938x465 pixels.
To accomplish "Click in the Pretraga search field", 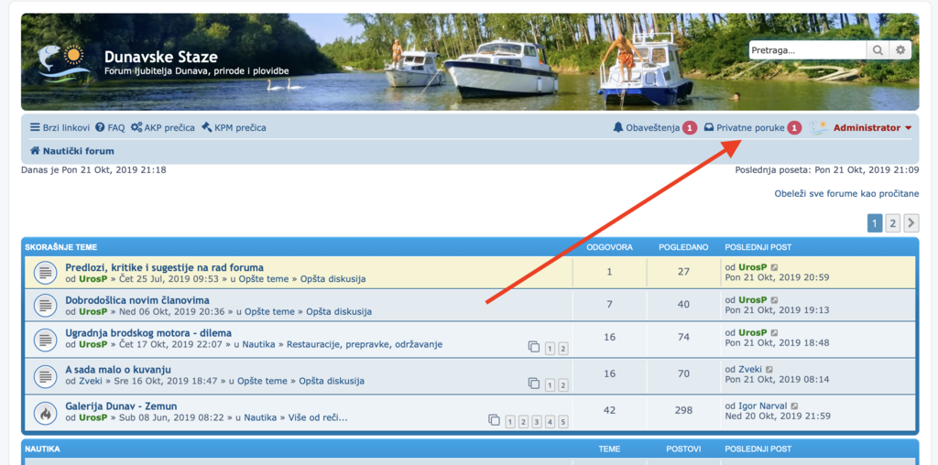I will tap(808, 51).
